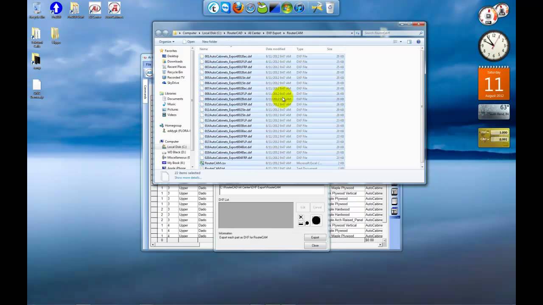
Task: Click the weather gadget showing 63°
Action: pyautogui.click(x=494, y=112)
